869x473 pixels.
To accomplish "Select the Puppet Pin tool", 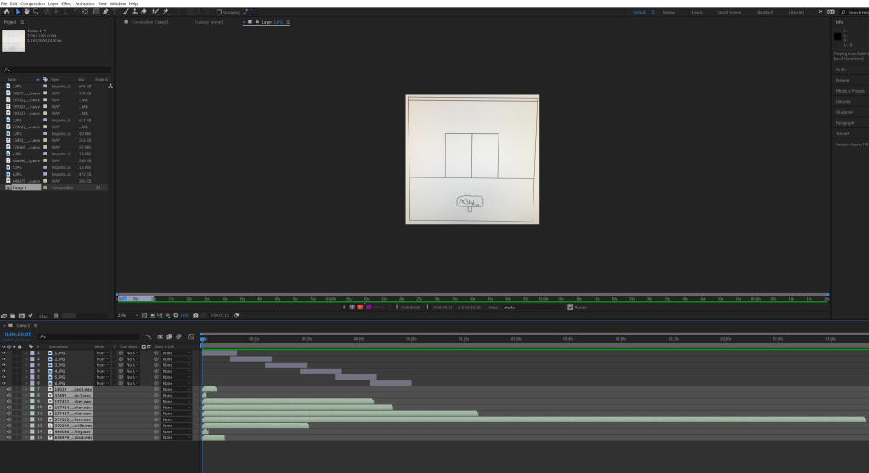I will (x=166, y=12).
